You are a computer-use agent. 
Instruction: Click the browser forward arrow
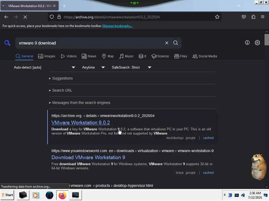pyautogui.click(x=16, y=17)
